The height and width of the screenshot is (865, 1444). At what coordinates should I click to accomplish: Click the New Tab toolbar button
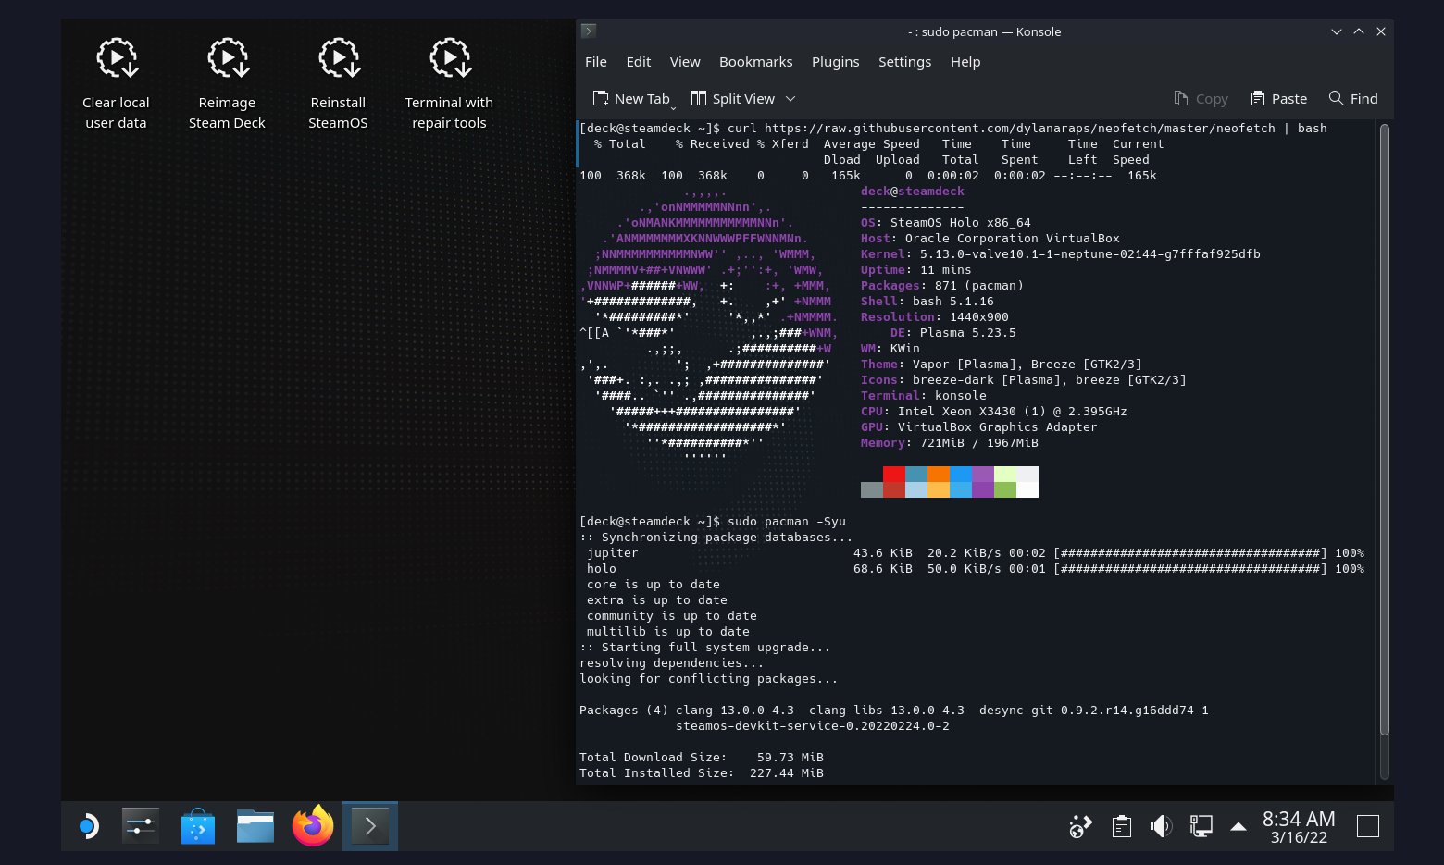coord(633,99)
